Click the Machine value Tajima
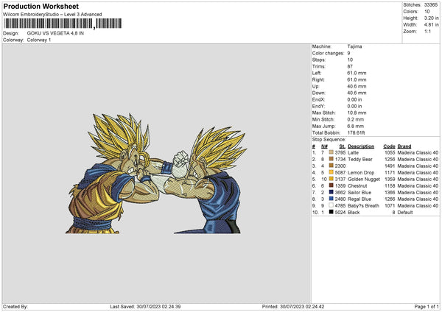This screenshot has width=442, height=312. tap(354, 46)
